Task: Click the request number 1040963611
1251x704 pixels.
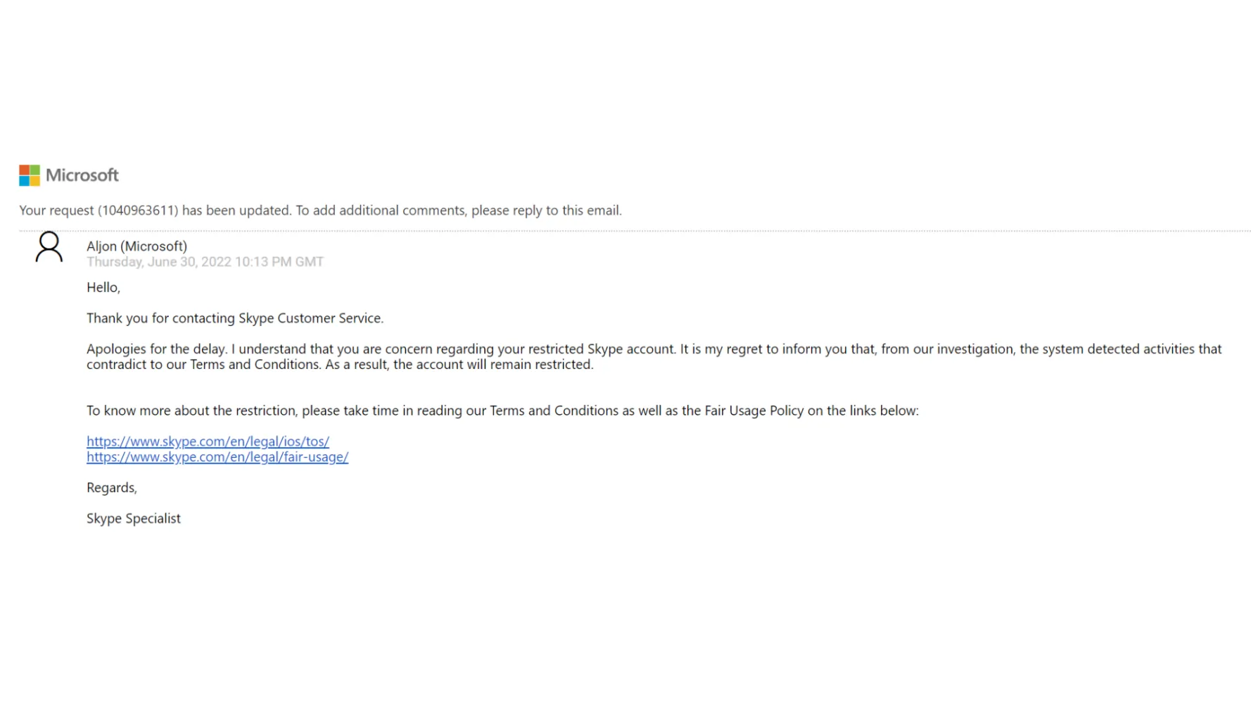Action: (x=138, y=210)
